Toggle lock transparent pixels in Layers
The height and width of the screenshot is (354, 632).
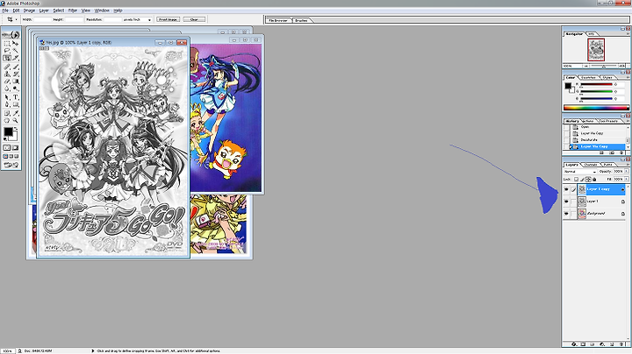tap(577, 180)
